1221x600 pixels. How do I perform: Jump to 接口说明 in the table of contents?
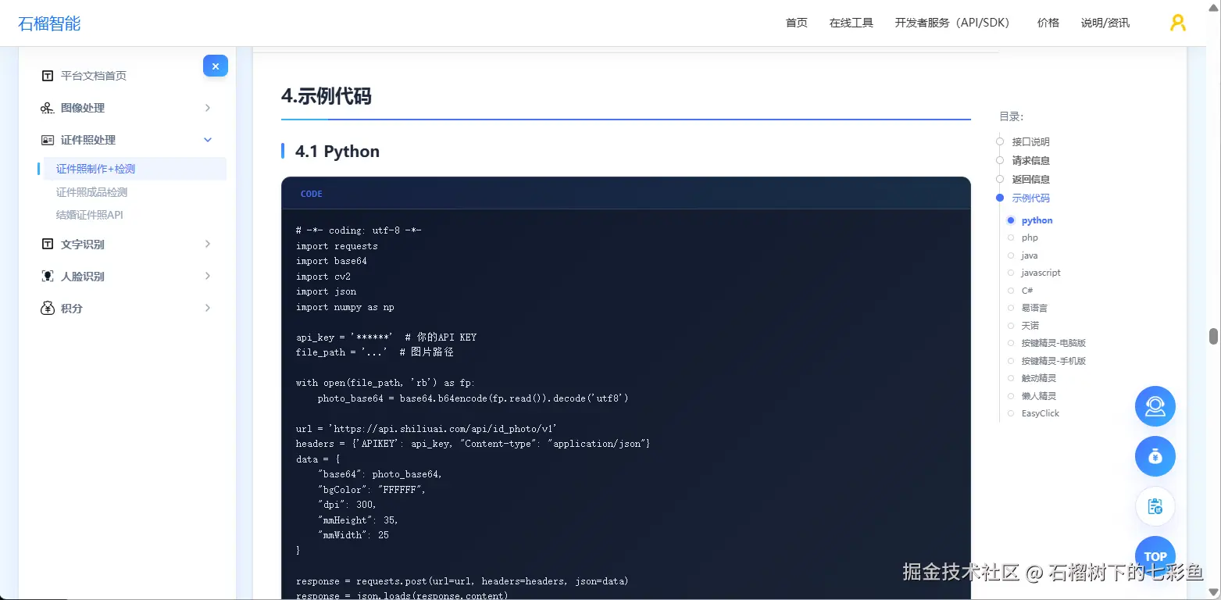click(x=1031, y=142)
